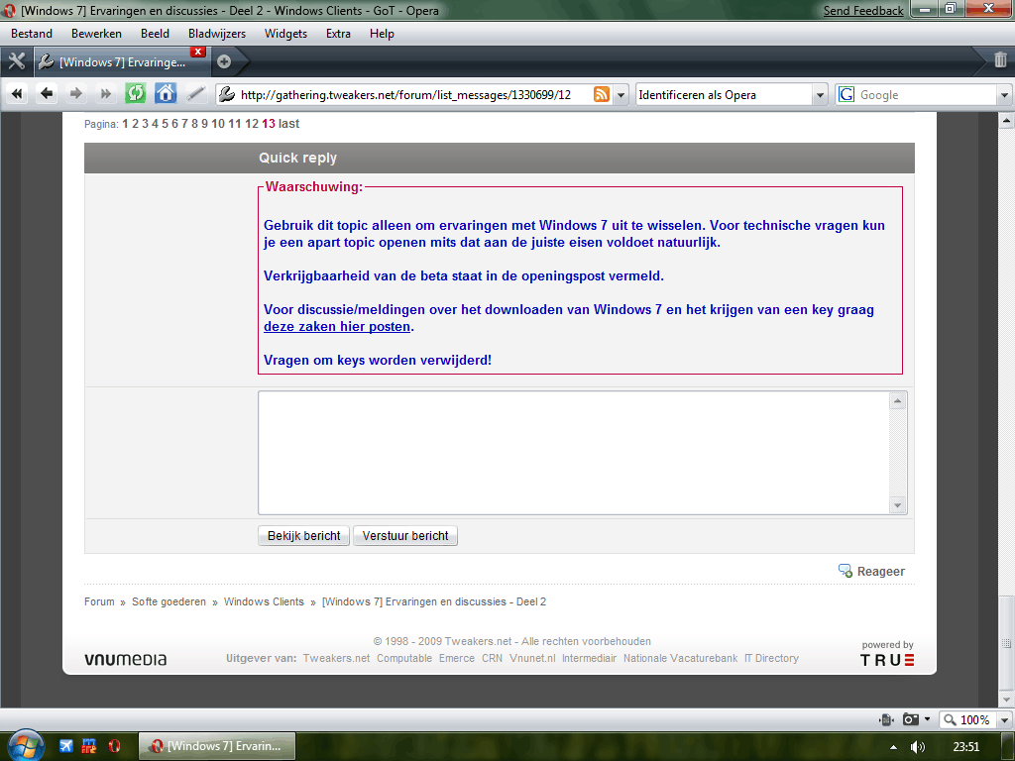Expand the Google search engine dropdown
The width and height of the screenshot is (1015, 761).
[1004, 95]
